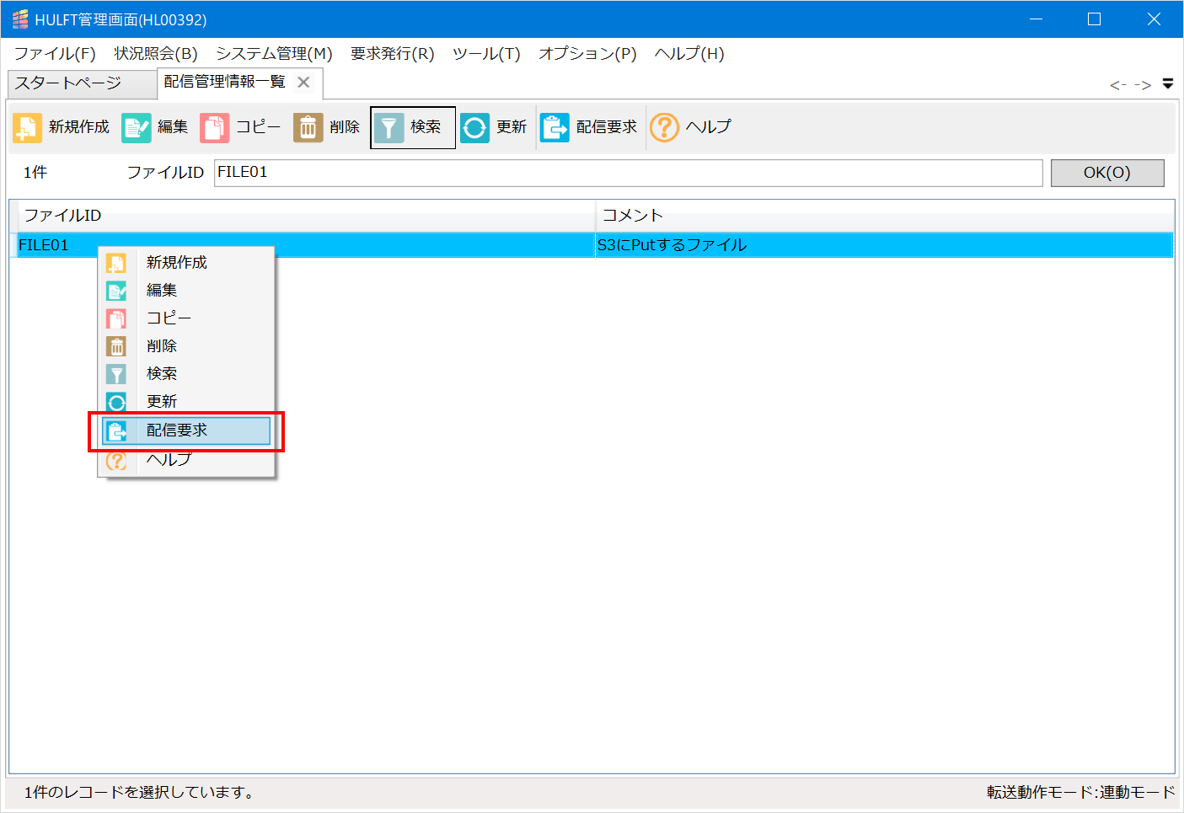Open the 検索 filter tool
1184x813 pixels.
coord(388,127)
